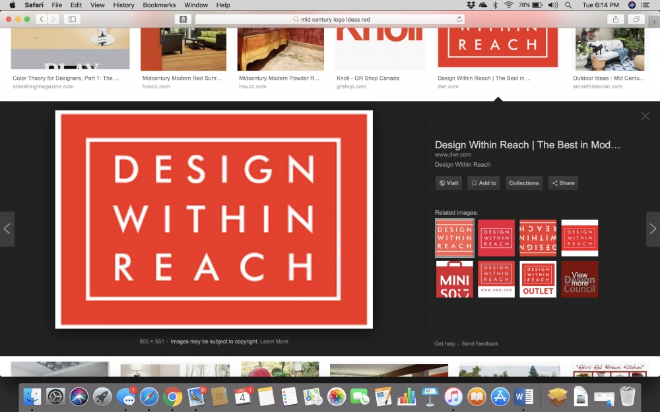Open a new tab with plus button
The width and height of the screenshot is (660, 412).
(654, 22)
